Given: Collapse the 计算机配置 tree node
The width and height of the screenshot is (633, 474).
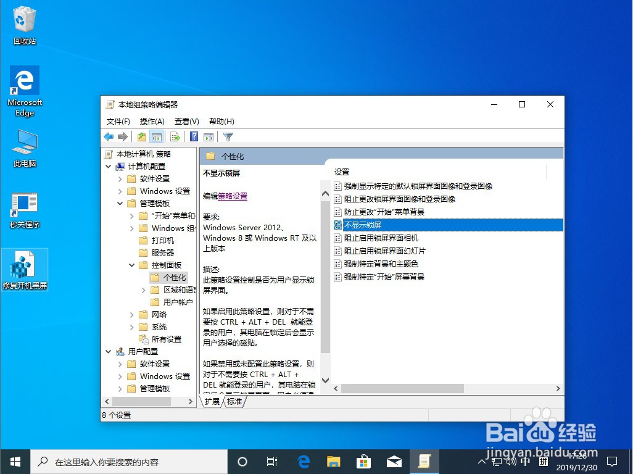Looking at the screenshot, I should (108, 167).
